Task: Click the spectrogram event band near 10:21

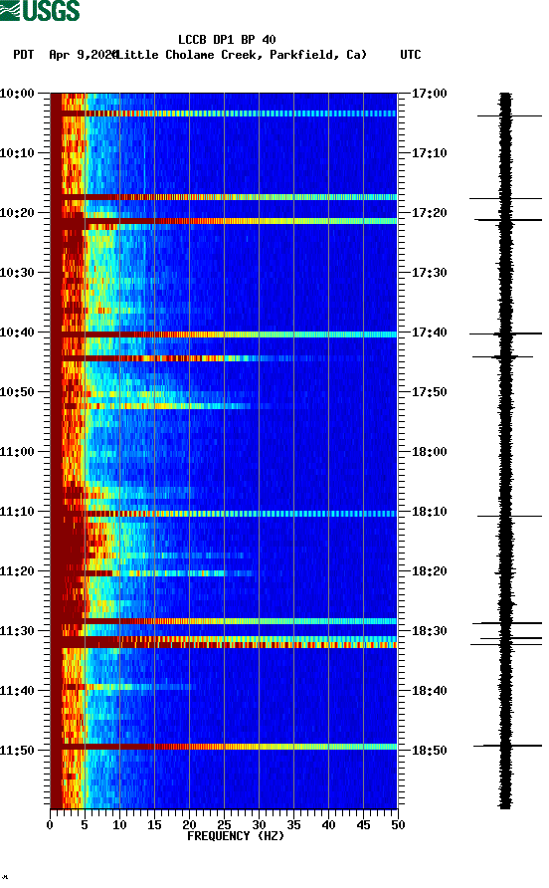Action: (x=224, y=221)
